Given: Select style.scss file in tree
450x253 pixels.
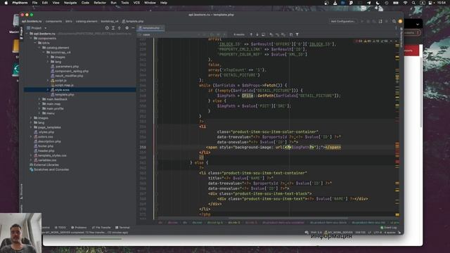Looking at the screenshot, I should (60, 90).
